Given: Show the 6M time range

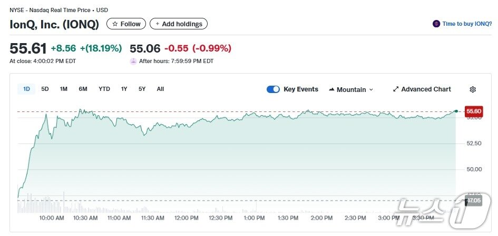Looking at the screenshot, I should click(x=83, y=89).
